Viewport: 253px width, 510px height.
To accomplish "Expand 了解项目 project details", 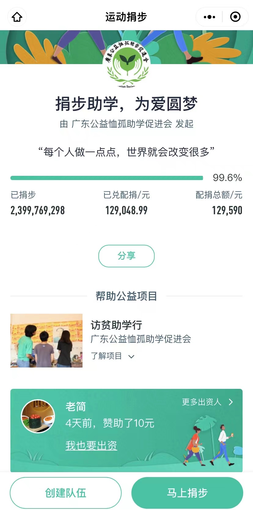I will (106, 356).
